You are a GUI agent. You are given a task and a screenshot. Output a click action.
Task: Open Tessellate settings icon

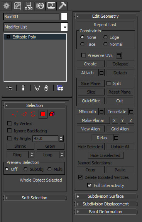pyautogui.click(x=131, y=112)
